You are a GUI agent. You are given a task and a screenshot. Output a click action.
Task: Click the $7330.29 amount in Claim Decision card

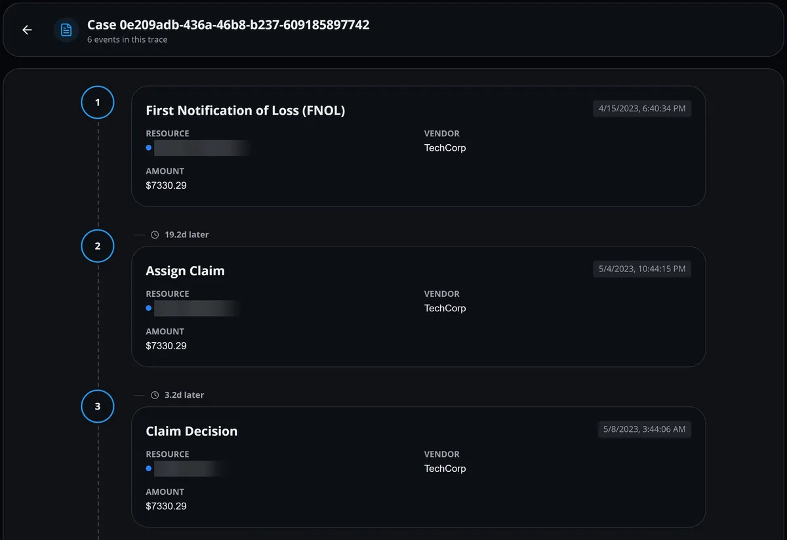pos(167,506)
